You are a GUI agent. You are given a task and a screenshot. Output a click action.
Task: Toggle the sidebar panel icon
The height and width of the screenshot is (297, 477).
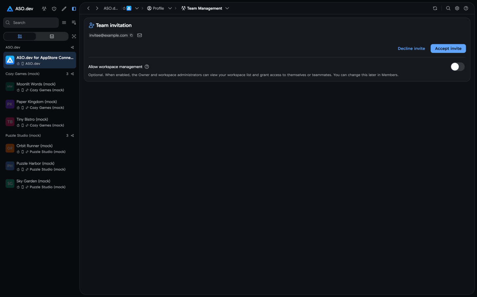(74, 9)
